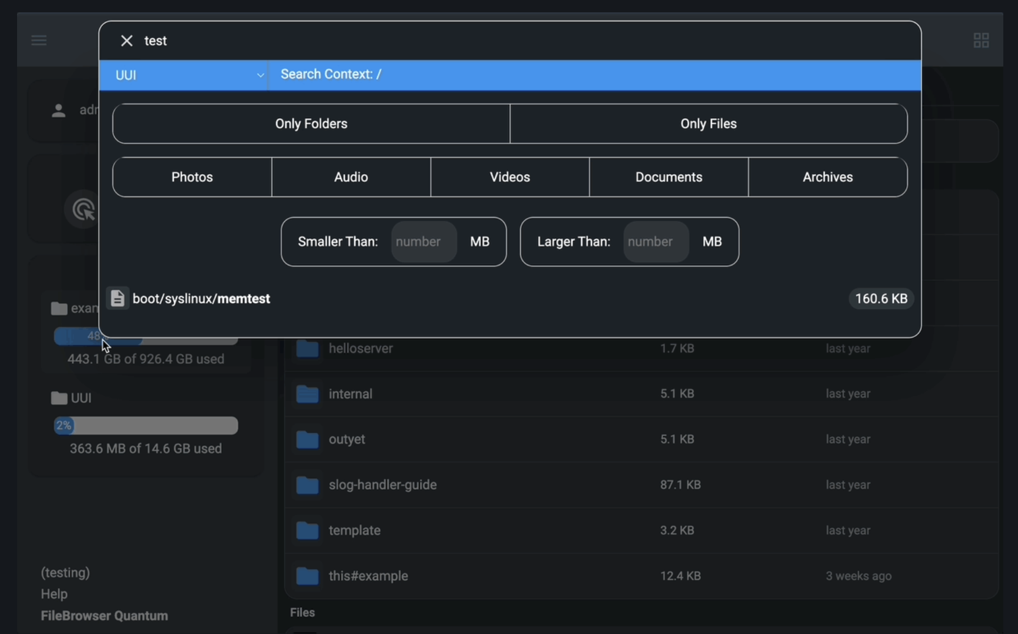1018x634 pixels.
Task: Open the internal folder
Action: pyautogui.click(x=641, y=393)
